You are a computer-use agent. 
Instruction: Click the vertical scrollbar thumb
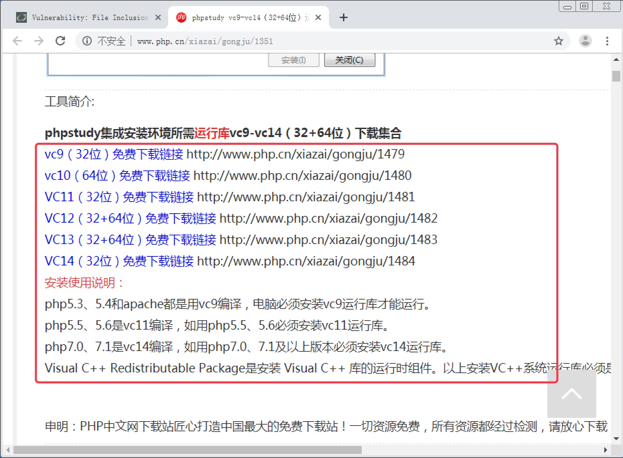pyautogui.click(x=616, y=76)
